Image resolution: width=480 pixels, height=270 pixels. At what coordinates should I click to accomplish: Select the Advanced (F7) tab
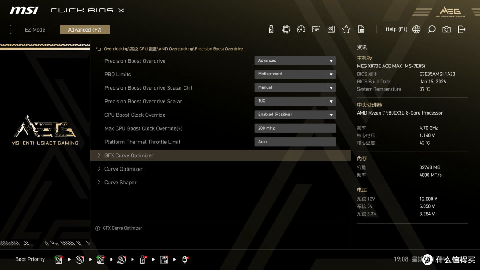tap(85, 30)
